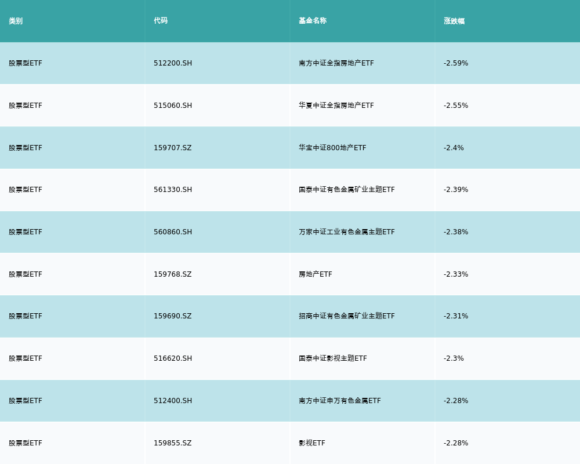This screenshot has width=580, height=464.
Task: Click 股票型ETF in the 512200.SH row
Action: (26, 63)
